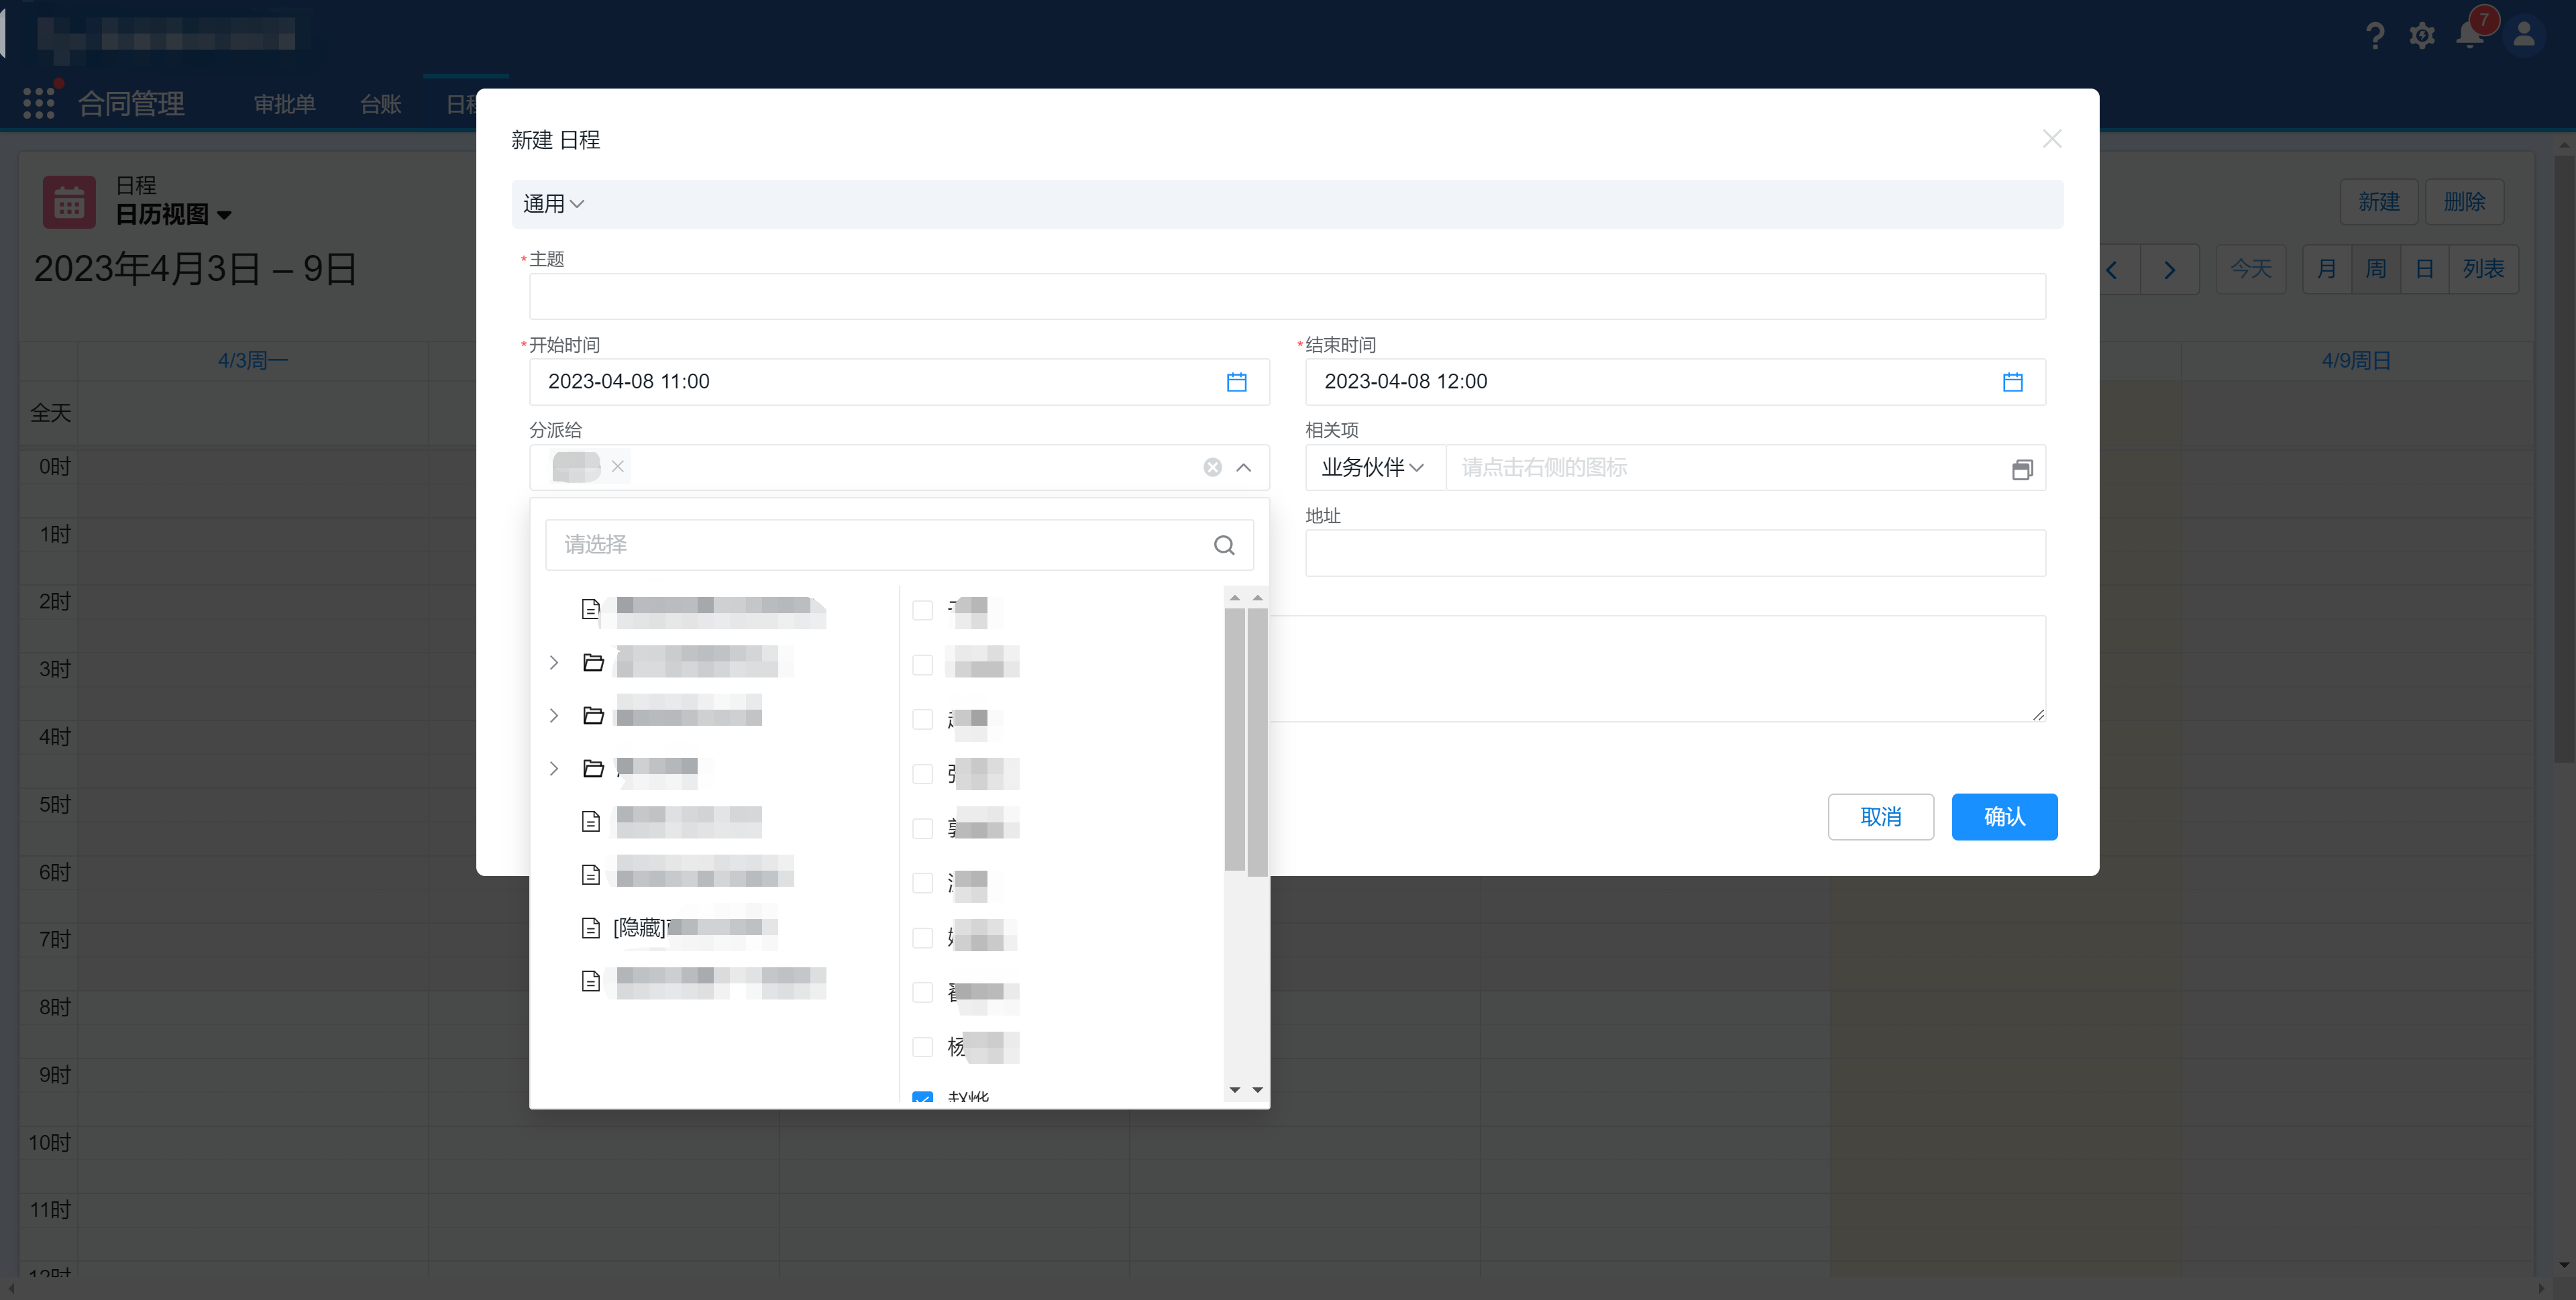
Task: Check the user checkbox starting with 杨
Action: coord(922,1047)
